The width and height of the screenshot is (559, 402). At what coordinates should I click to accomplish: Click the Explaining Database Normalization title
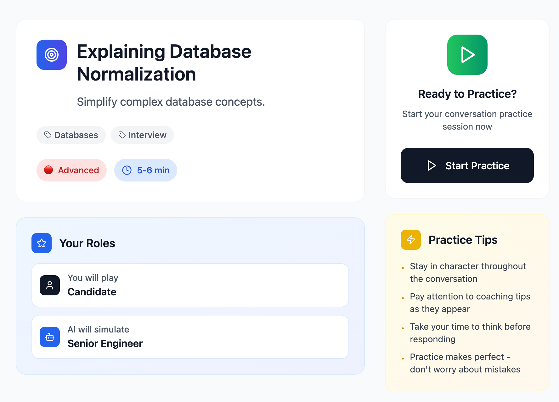pyautogui.click(x=164, y=63)
